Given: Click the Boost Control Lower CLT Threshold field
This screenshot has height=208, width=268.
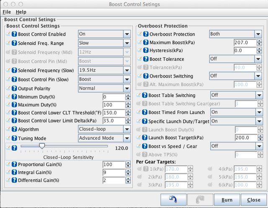Looking at the screenshot, I should 114,113.
